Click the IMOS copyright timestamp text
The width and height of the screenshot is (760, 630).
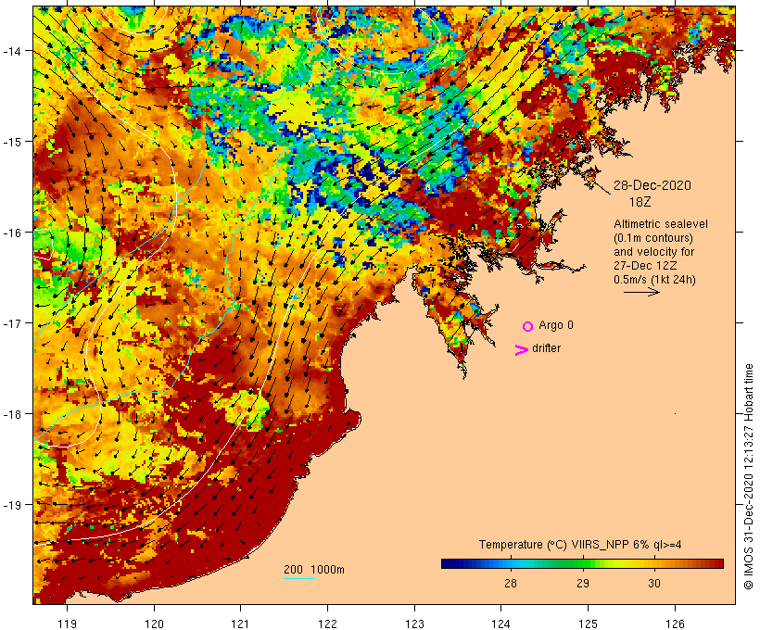click(748, 476)
